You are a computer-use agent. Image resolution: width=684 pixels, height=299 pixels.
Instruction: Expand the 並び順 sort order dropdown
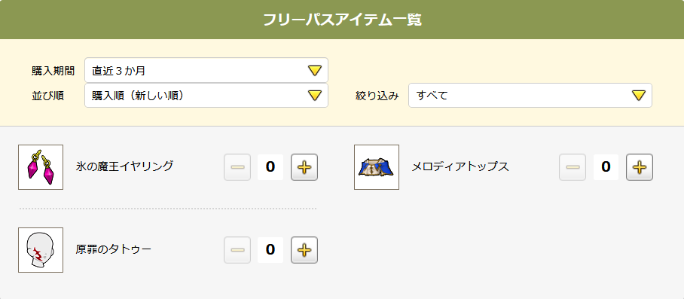click(206, 96)
